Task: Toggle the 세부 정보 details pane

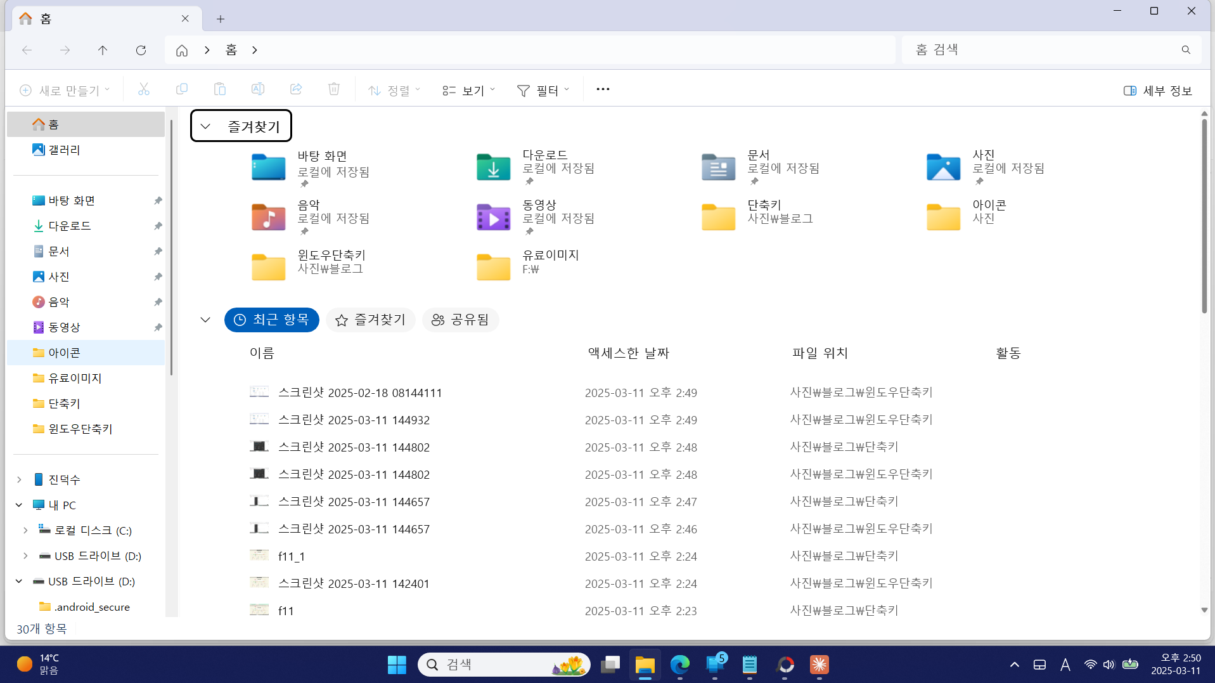Action: (x=1157, y=90)
